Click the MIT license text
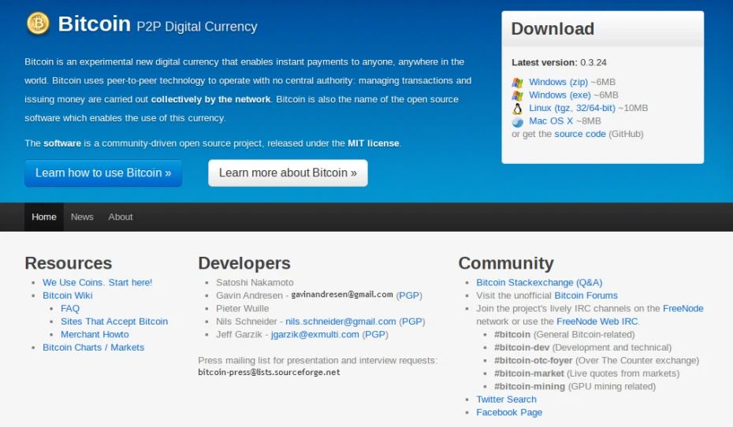Image resolution: width=733 pixels, height=427 pixels. coord(374,143)
